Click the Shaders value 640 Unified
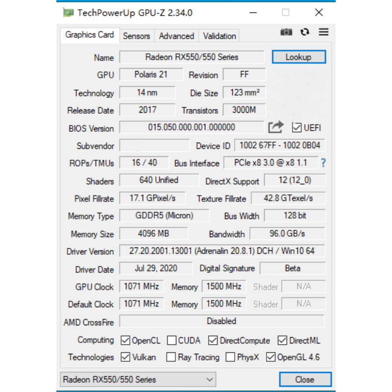This screenshot has height=392, width=392. (159, 180)
